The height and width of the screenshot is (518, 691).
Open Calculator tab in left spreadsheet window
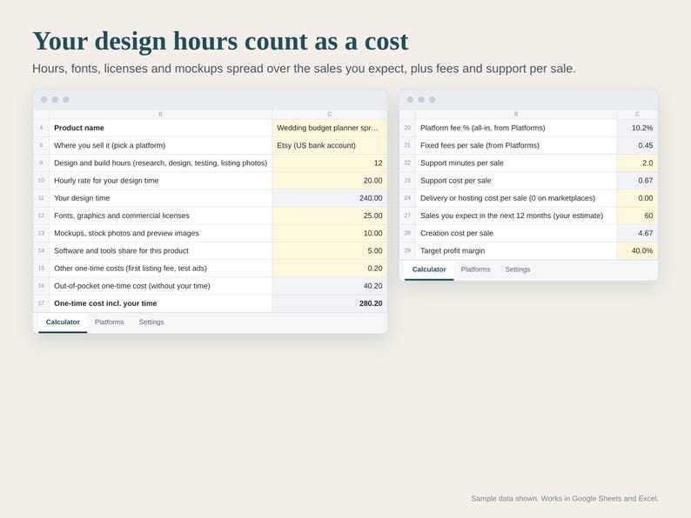coord(63,322)
